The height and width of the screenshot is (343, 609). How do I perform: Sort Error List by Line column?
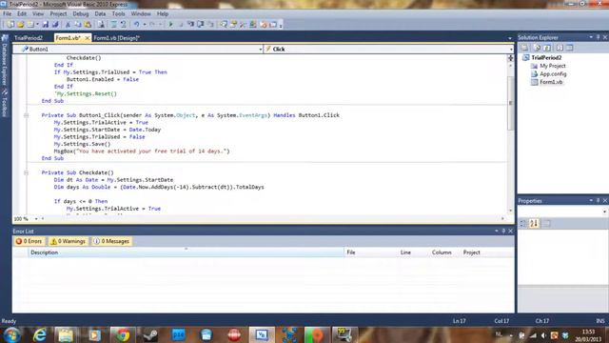tap(413, 252)
